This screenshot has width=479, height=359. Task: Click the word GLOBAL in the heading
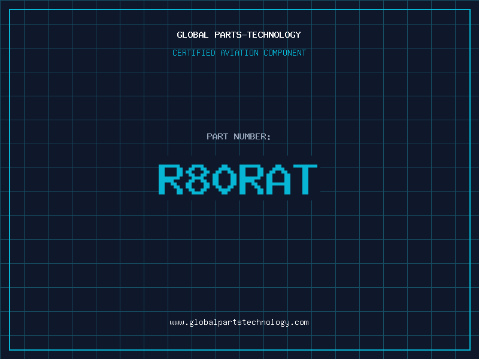[193, 35]
